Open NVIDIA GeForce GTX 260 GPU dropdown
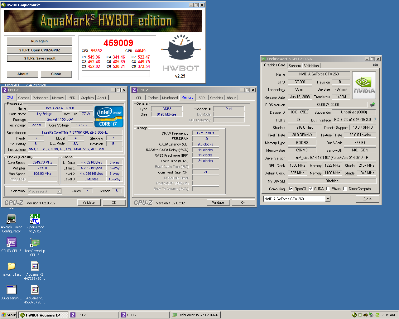Image resolution: width=399 pixels, height=319 pixels. tap(328, 199)
